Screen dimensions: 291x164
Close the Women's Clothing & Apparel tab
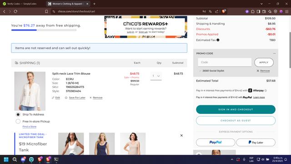click(x=87, y=4)
